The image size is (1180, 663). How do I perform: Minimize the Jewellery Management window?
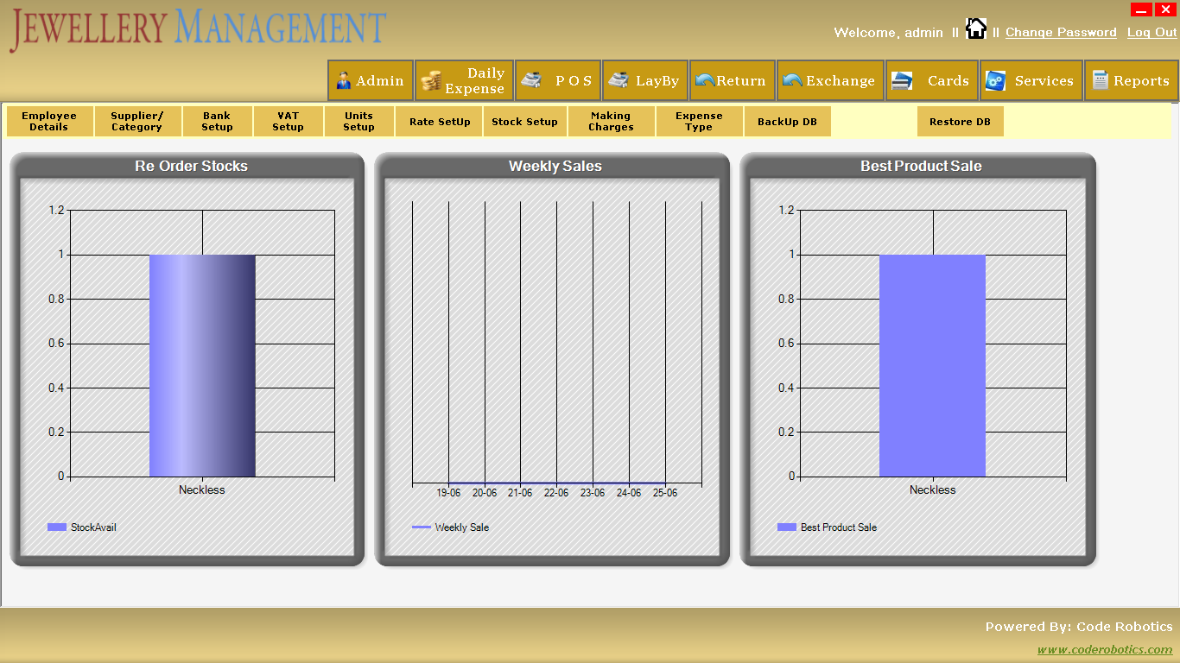1141,9
